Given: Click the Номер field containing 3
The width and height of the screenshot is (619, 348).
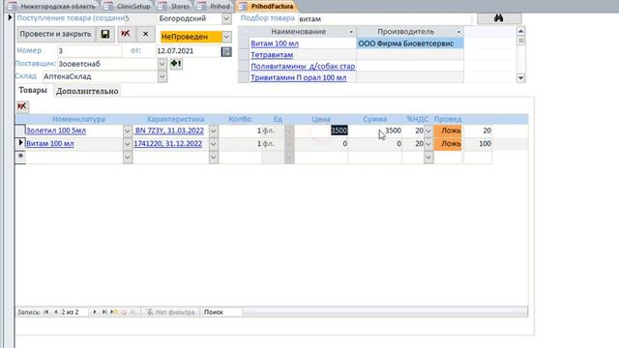Looking at the screenshot, I should (x=90, y=50).
